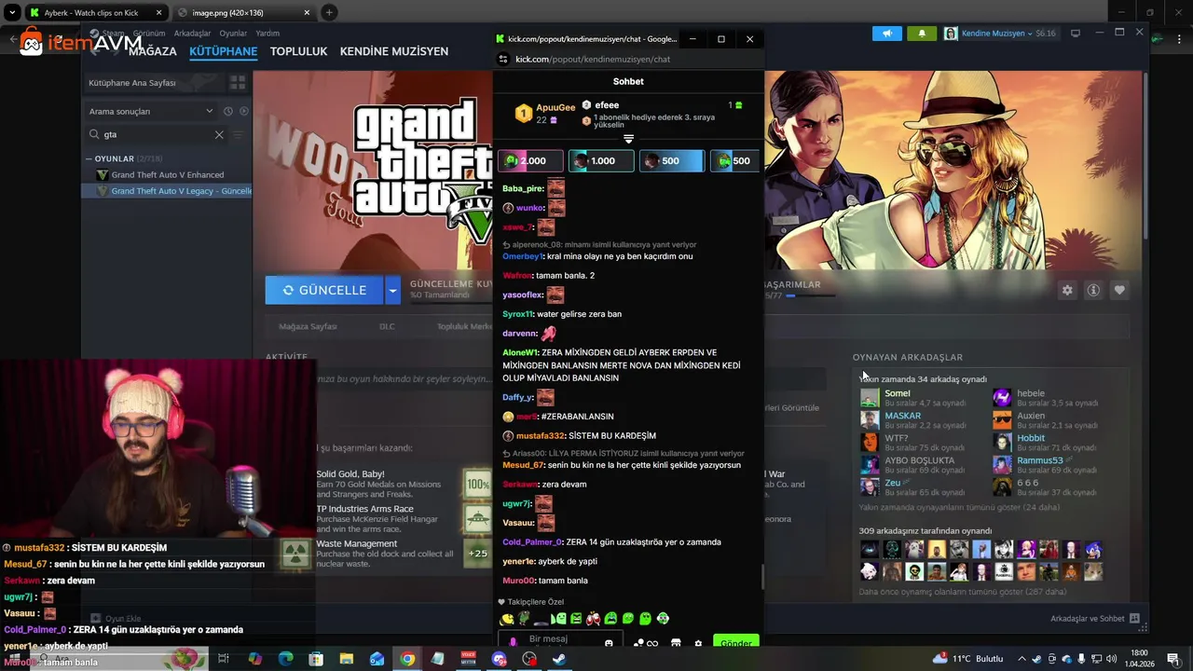
Task: Collapse the OYUNLAR category
Action: [x=89, y=159]
